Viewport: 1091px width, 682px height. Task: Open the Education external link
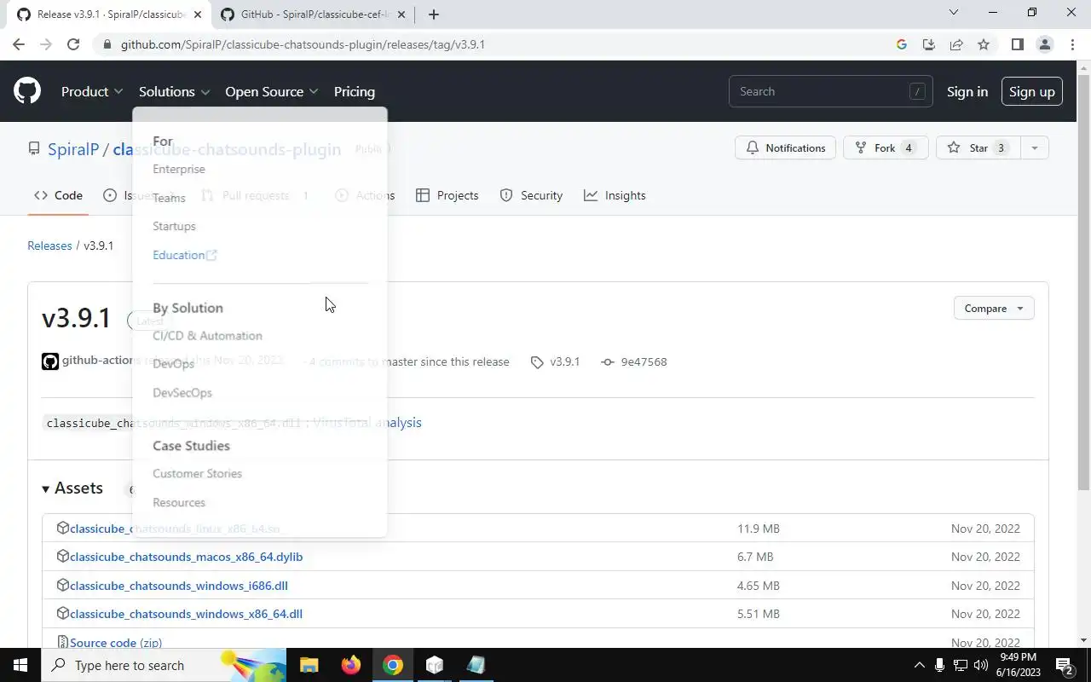185,255
